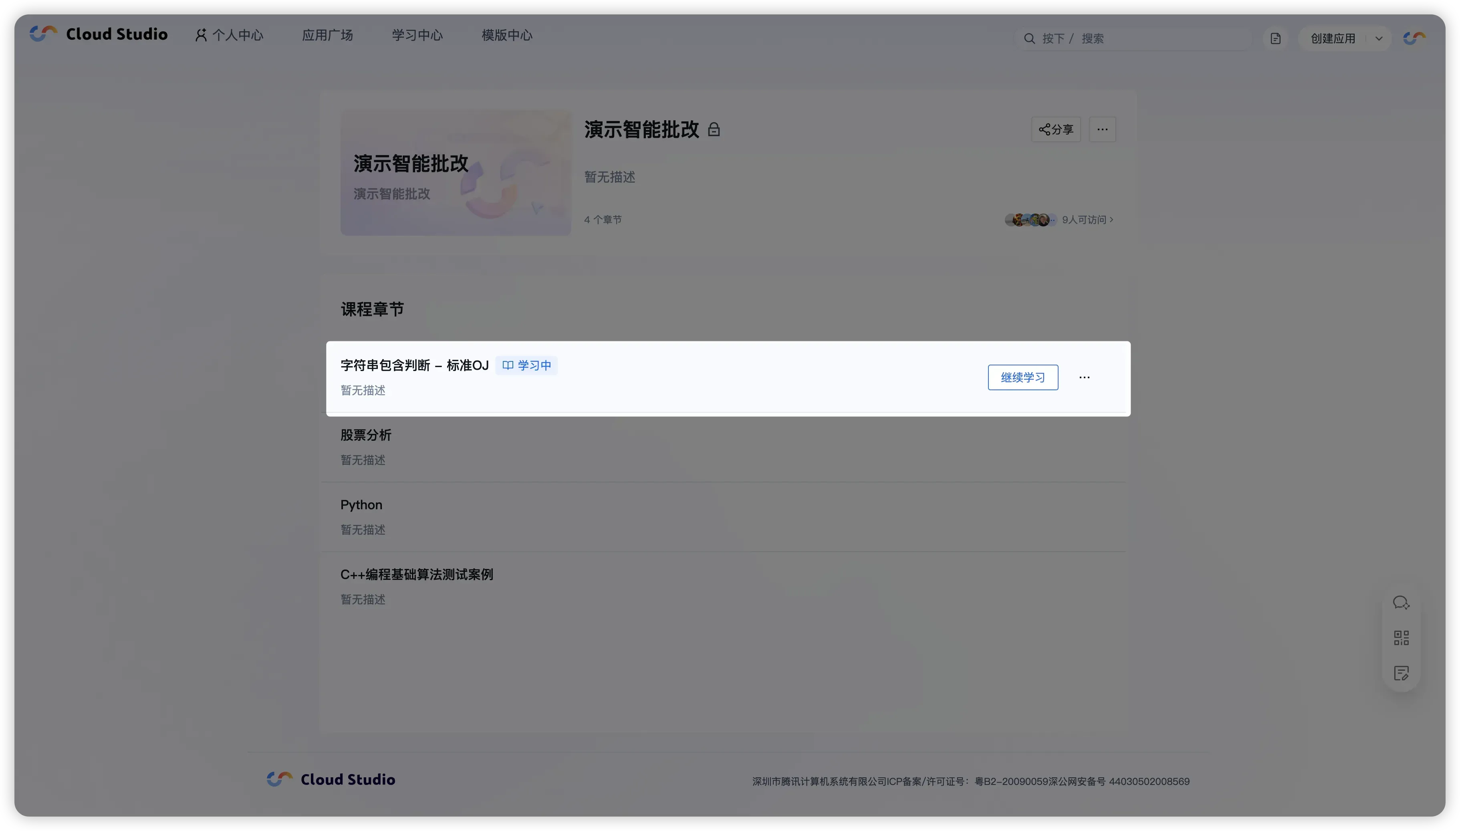
Task: Open the chat feedback floating icon
Action: [x=1401, y=603]
